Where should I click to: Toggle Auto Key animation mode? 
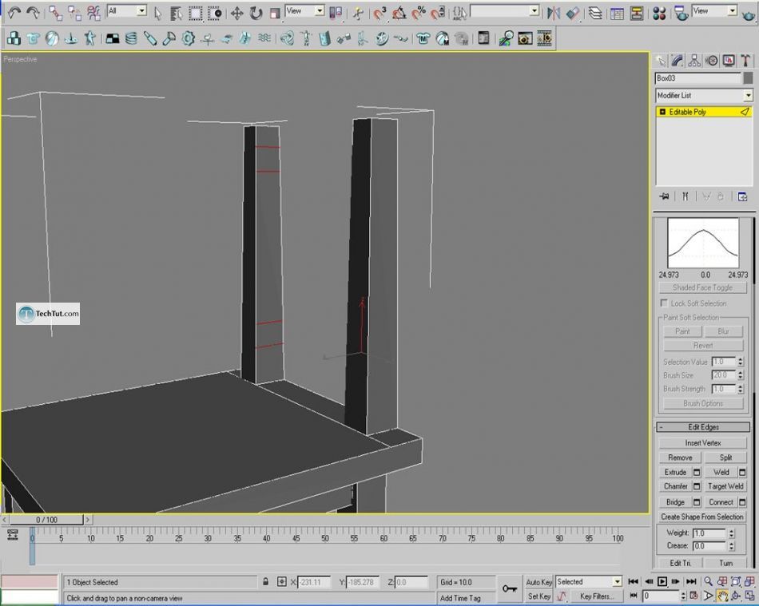538,582
